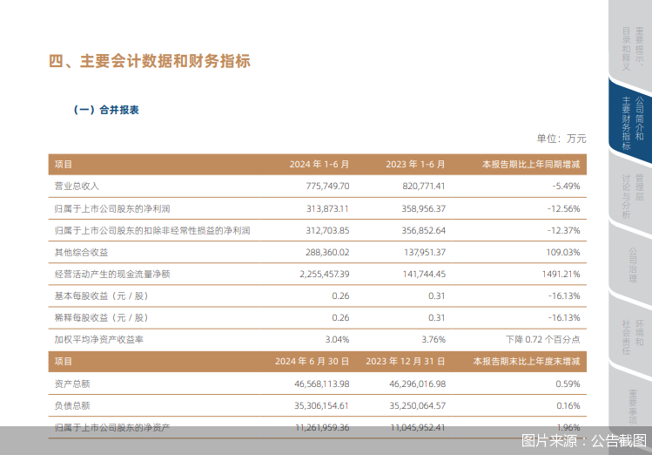Image resolution: width=652 pixels, height=455 pixels.
Task: Click the column header 2023 年 1-6 月
Action: [x=415, y=165]
